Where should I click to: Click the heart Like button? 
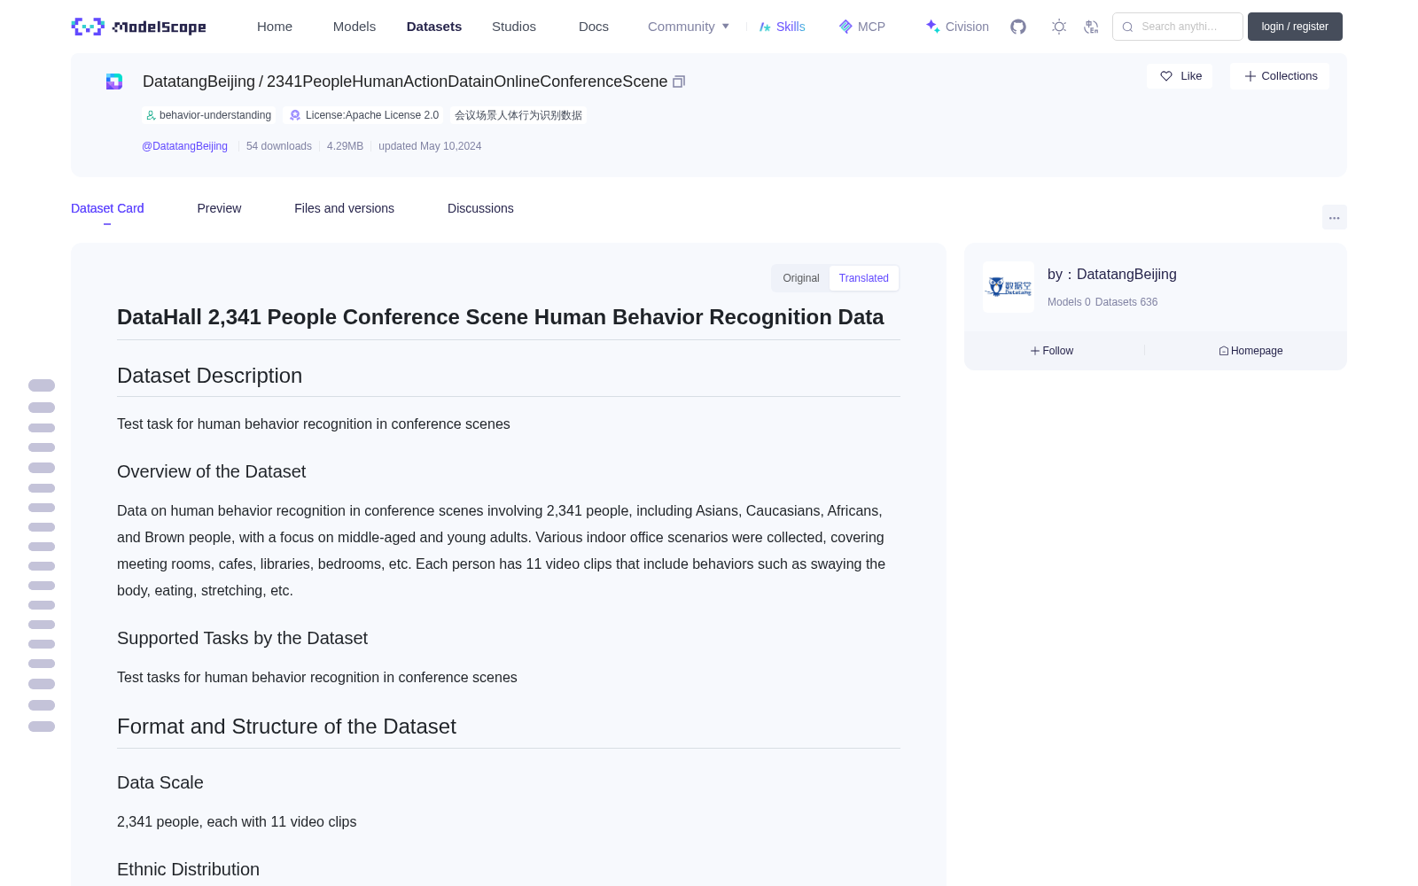(x=1180, y=76)
